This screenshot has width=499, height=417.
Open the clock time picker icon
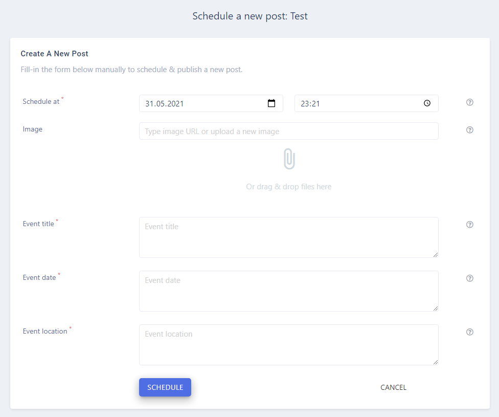[x=427, y=103]
